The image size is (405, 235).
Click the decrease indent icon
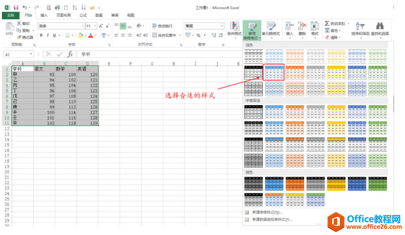139,35
